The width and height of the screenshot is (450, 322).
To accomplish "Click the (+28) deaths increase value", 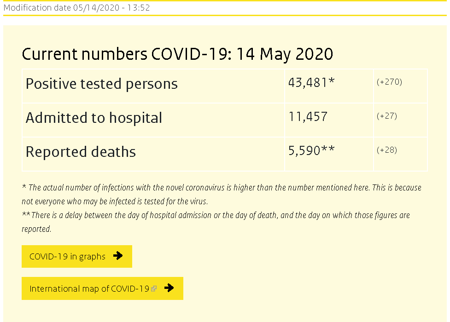I will pyautogui.click(x=387, y=150).
